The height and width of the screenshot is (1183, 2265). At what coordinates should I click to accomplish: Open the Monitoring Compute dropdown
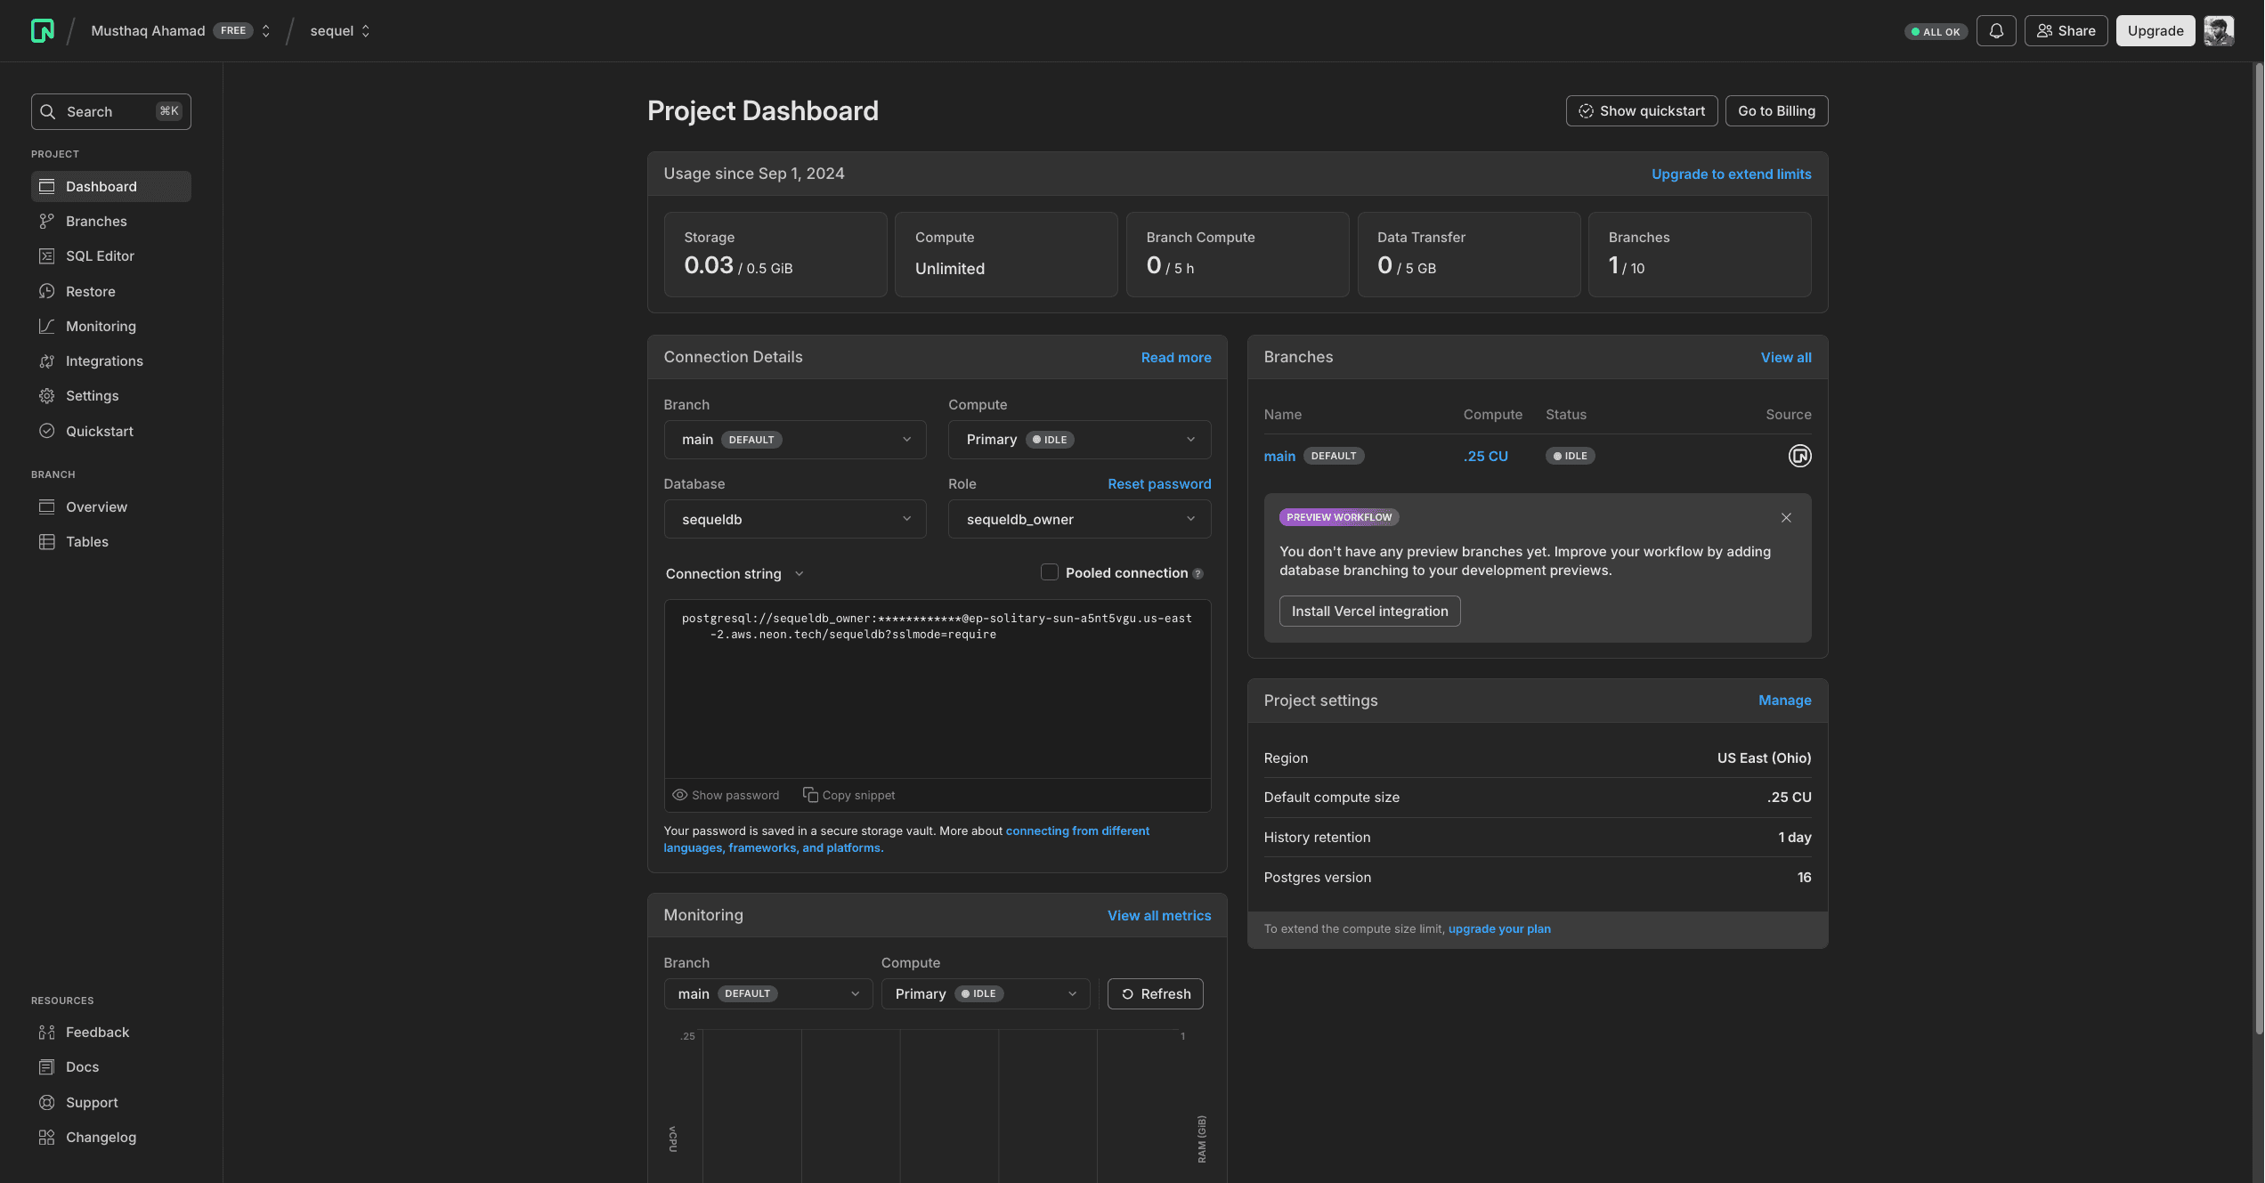pyautogui.click(x=986, y=993)
